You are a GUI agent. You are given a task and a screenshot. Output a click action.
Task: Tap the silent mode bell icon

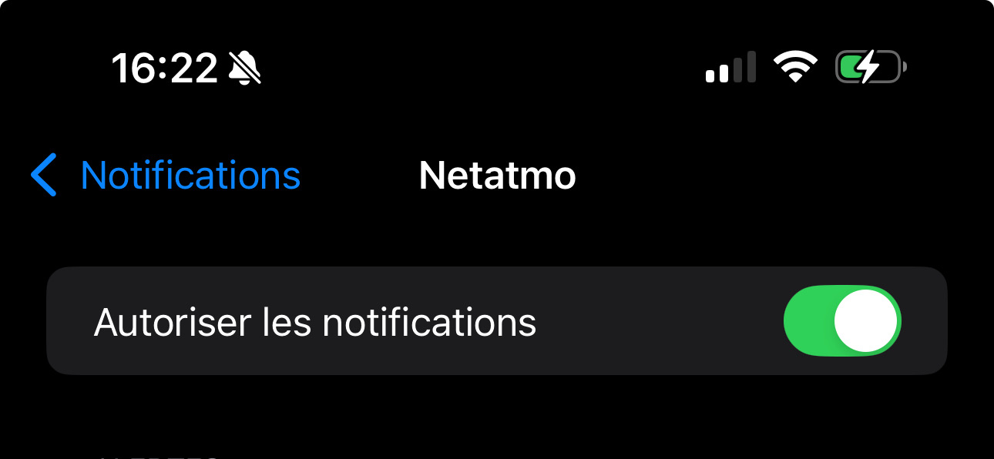(245, 69)
